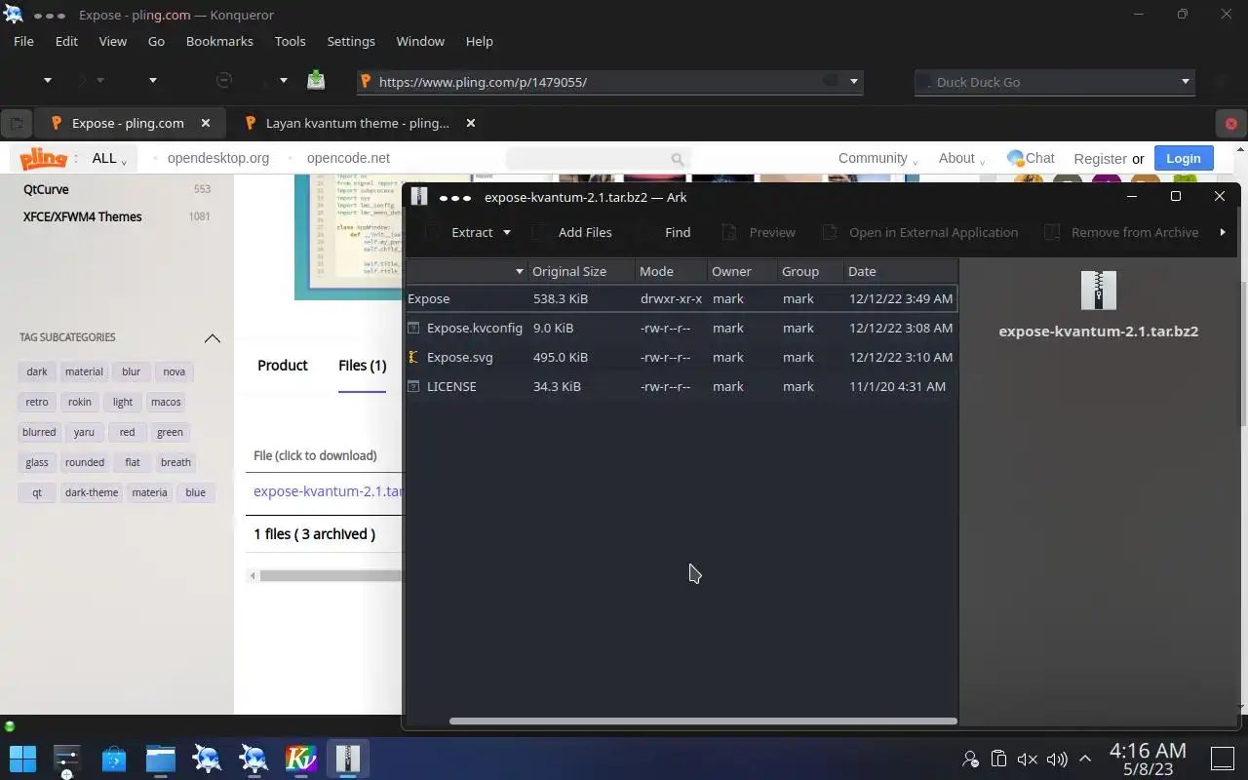Open the URL history dropdown arrow

click(854, 82)
